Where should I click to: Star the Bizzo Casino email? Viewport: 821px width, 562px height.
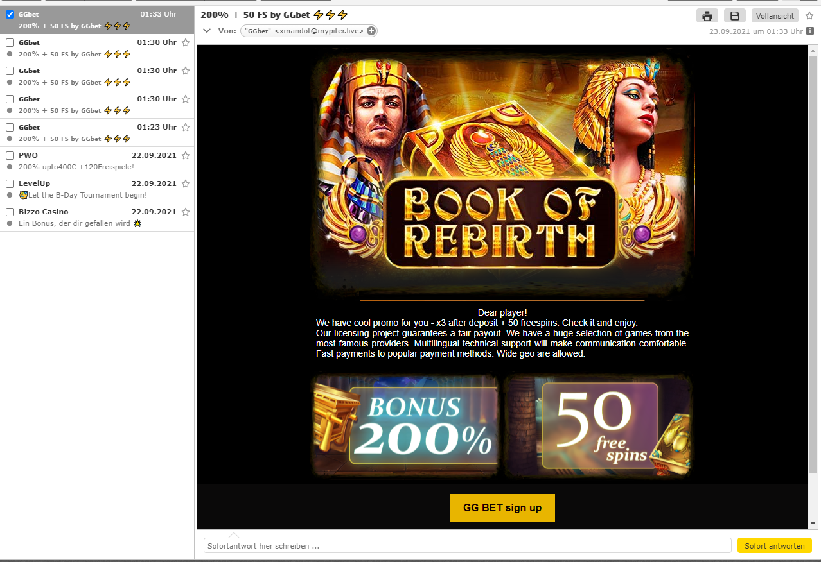pyautogui.click(x=186, y=212)
